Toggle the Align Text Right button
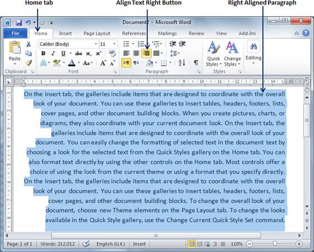 [x=146, y=53]
